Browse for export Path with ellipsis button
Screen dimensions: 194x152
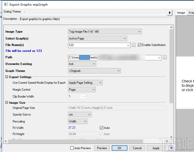coord(165,57)
